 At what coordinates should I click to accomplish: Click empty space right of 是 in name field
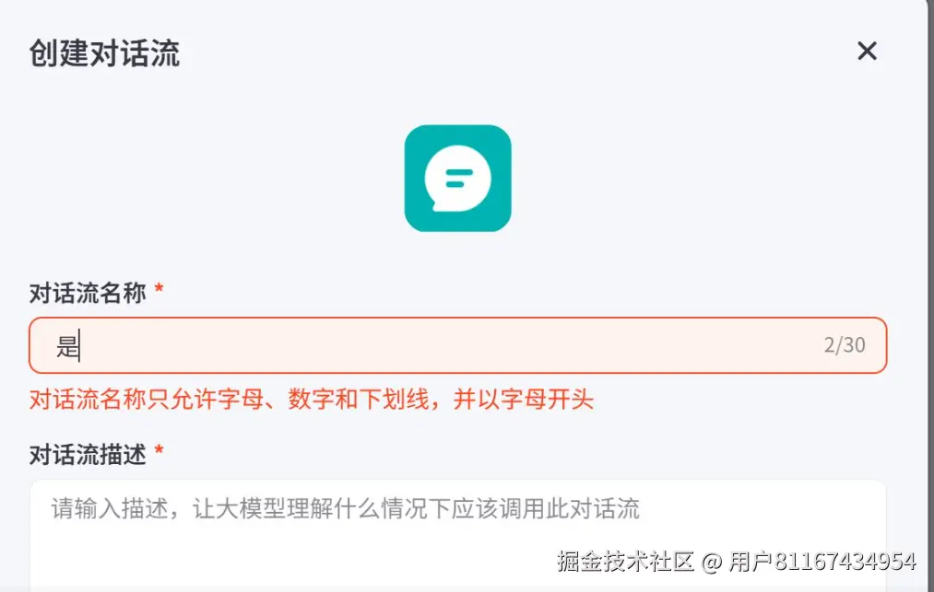pos(447,345)
